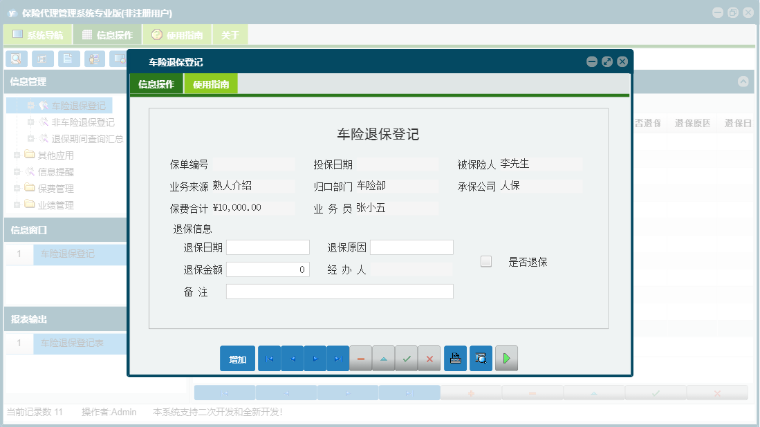The image size is (760, 427).
Task: Click the print icon in the dialog
Action: tap(455, 358)
